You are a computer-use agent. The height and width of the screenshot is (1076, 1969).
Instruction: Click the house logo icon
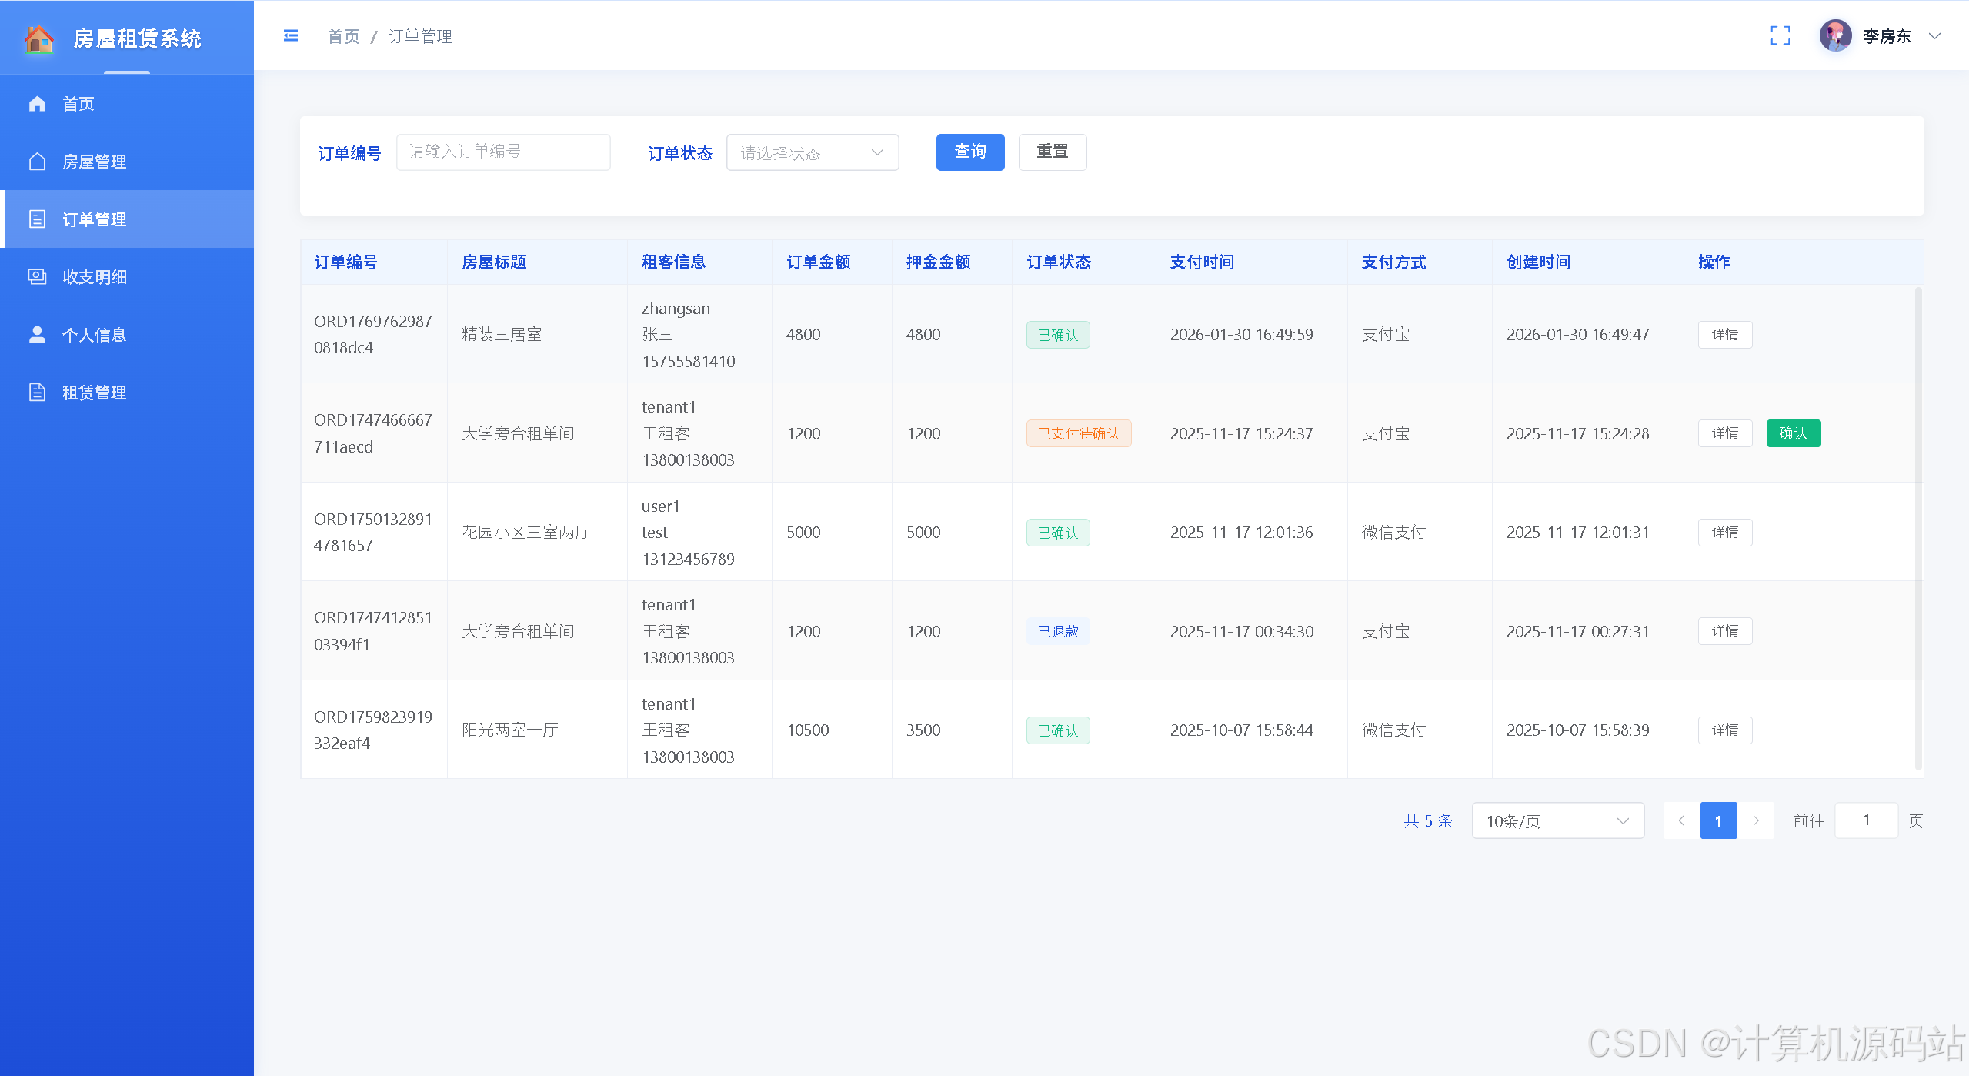[x=38, y=38]
